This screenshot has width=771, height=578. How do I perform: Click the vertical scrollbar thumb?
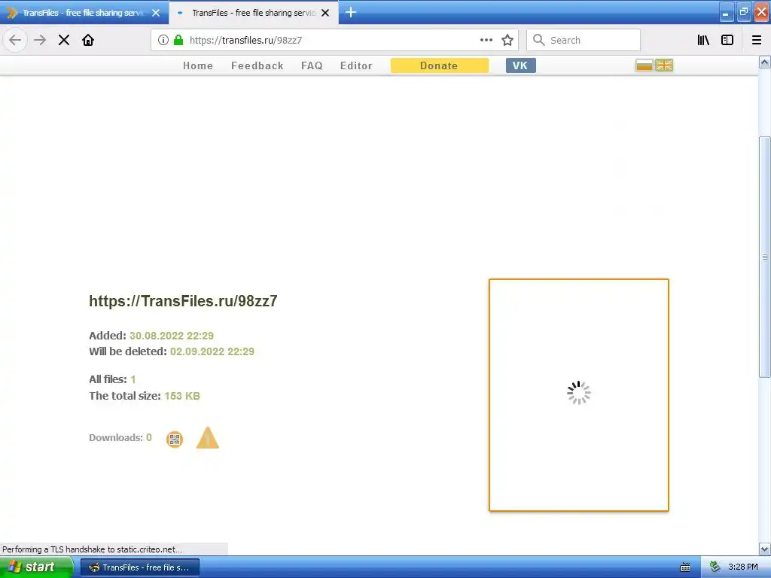765,257
